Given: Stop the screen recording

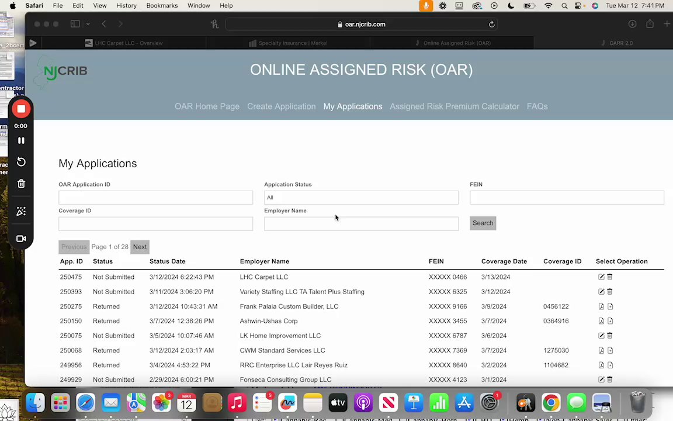Looking at the screenshot, I should coord(21,109).
